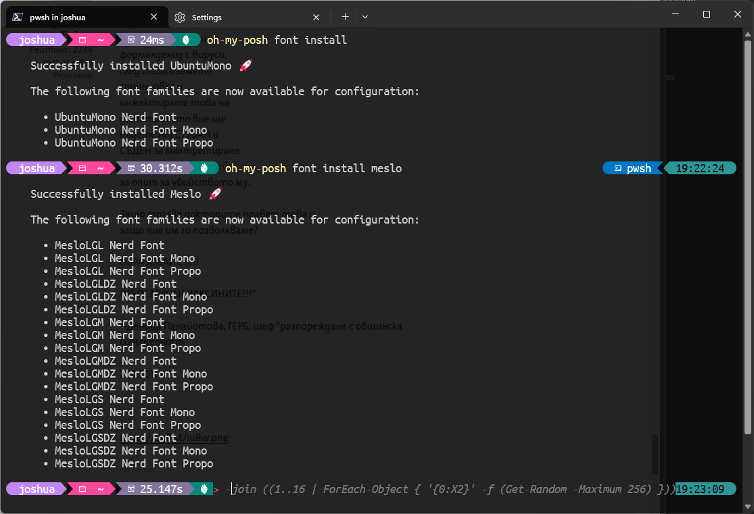This screenshot has width=754, height=514.
Task: Click the rocket emoji after UbuntuMono
Action: 245,66
